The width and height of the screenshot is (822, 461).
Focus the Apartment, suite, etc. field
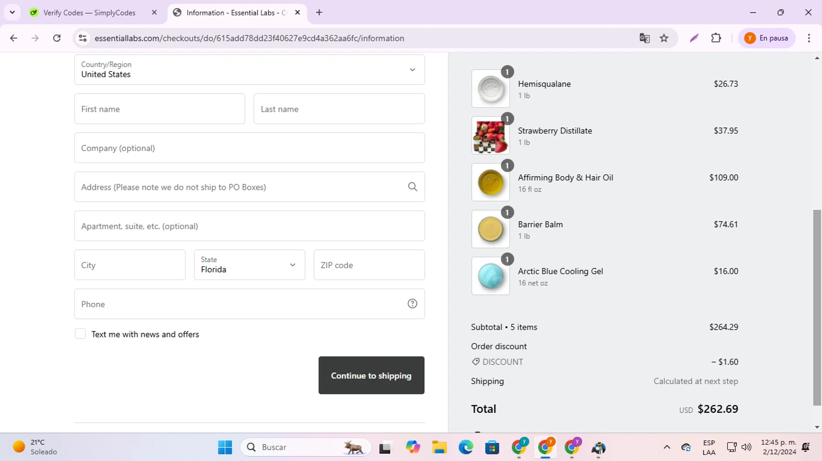pyautogui.click(x=249, y=226)
